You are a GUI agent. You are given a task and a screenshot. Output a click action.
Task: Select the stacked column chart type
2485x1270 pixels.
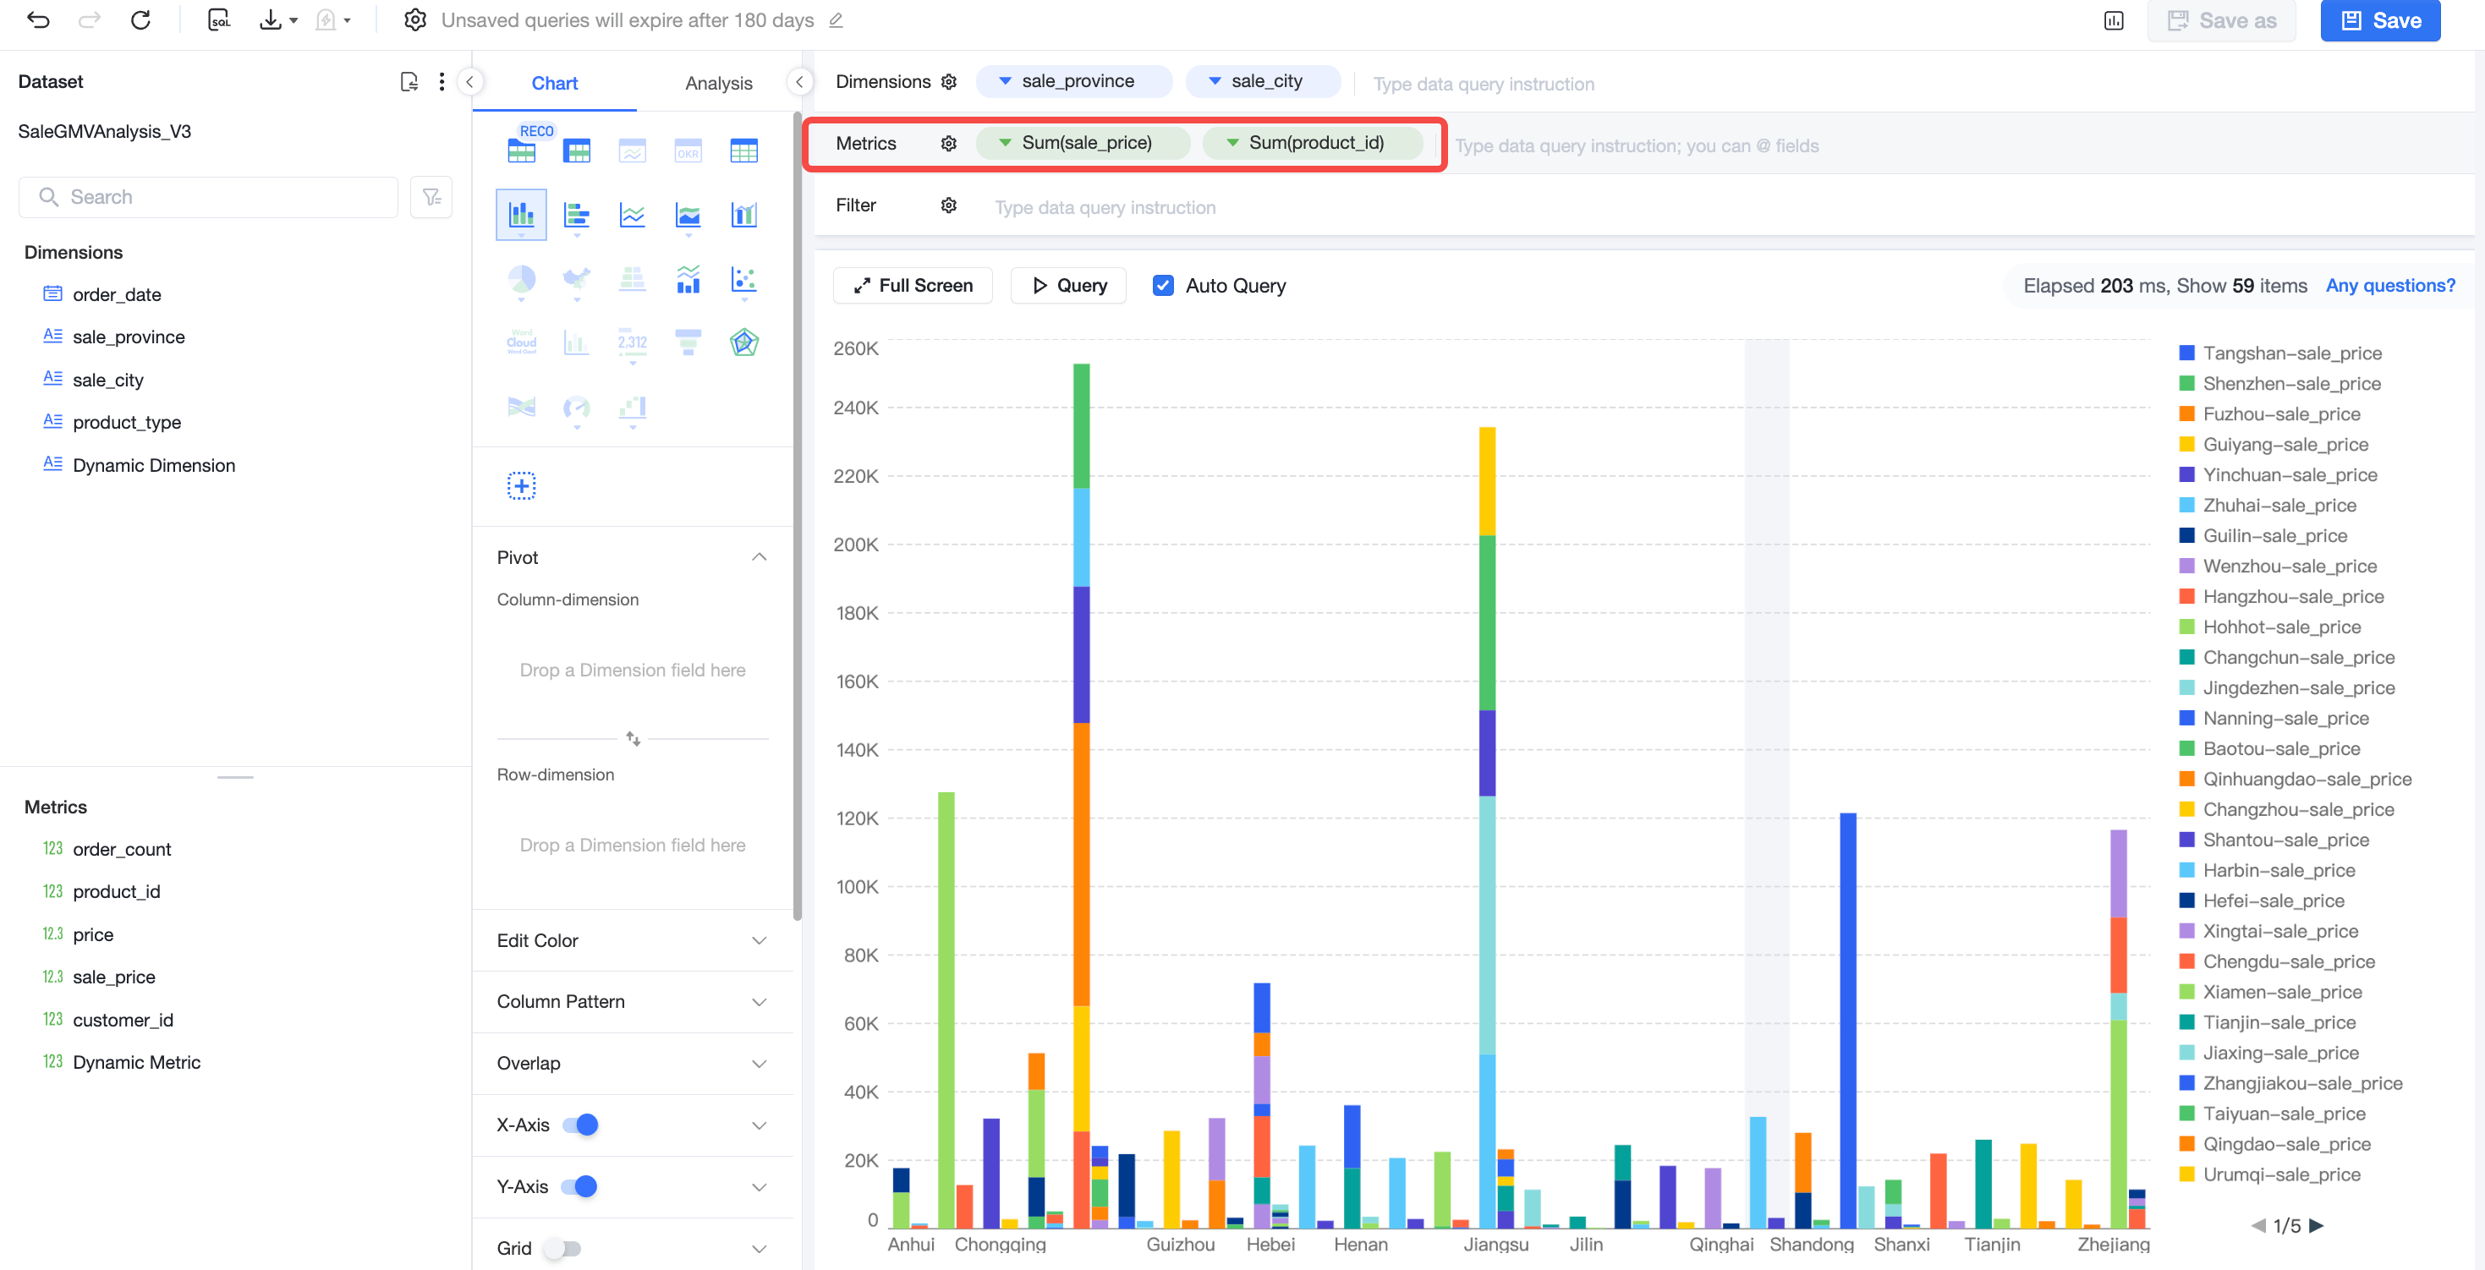pos(521,214)
